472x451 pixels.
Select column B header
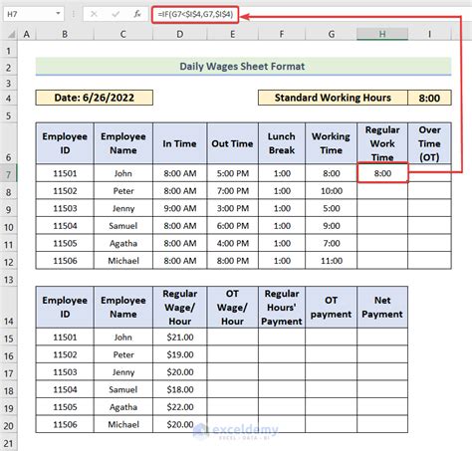click(65, 34)
